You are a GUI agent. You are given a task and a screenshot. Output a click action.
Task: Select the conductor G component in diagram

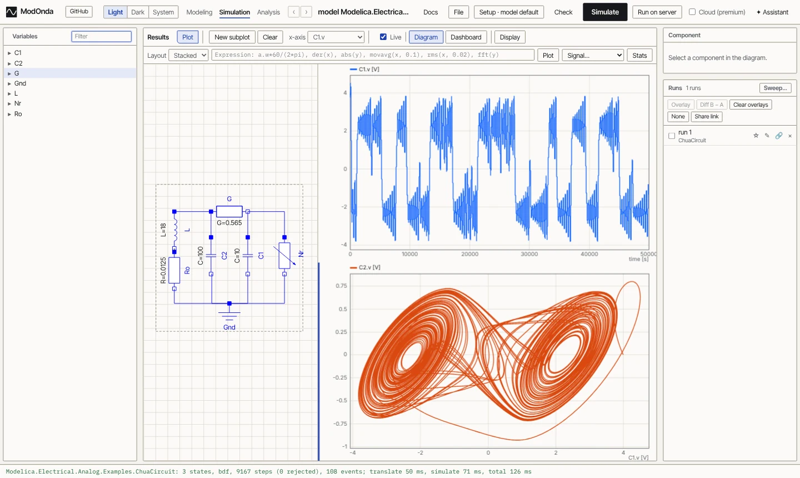coord(229,211)
